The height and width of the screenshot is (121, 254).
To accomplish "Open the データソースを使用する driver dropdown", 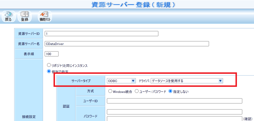I will tap(187, 81).
